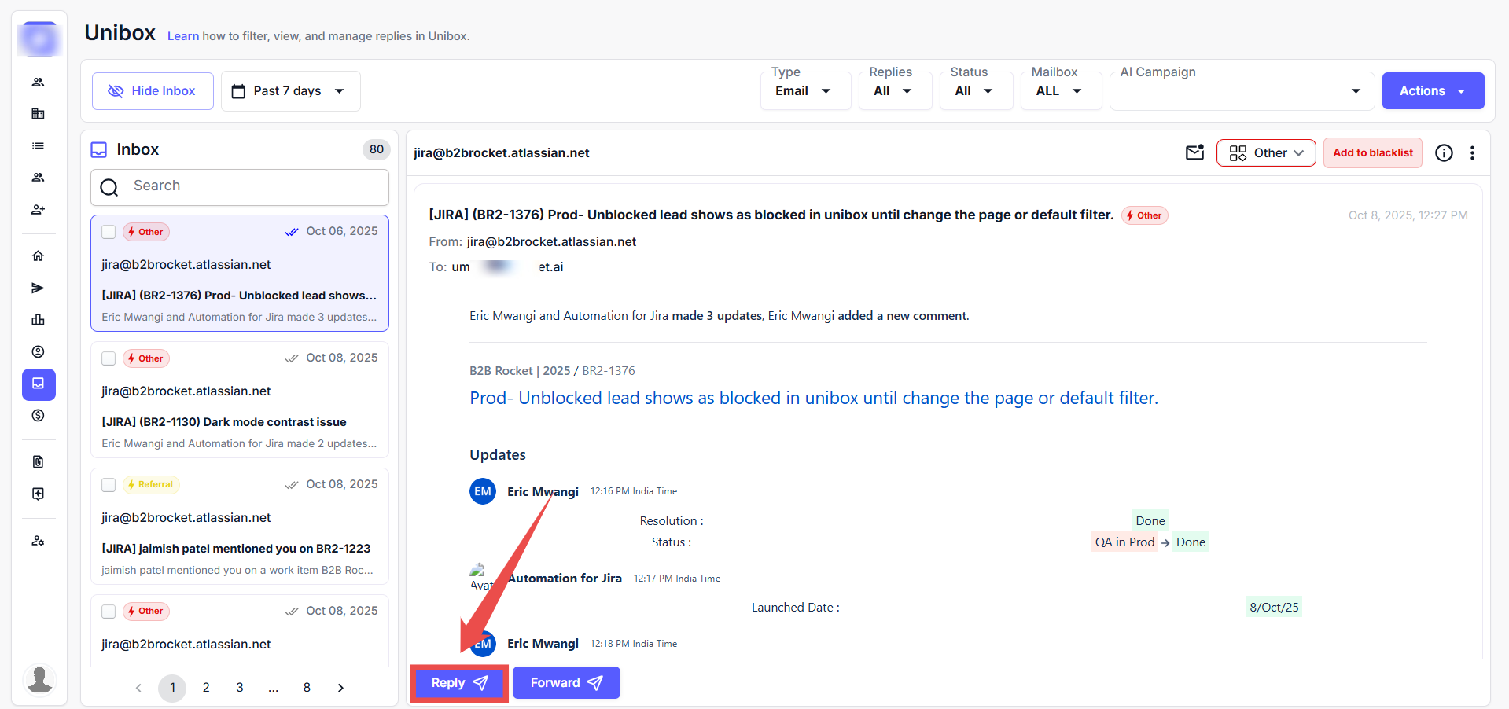Open the AI Campaign dropdown

coord(1242,91)
